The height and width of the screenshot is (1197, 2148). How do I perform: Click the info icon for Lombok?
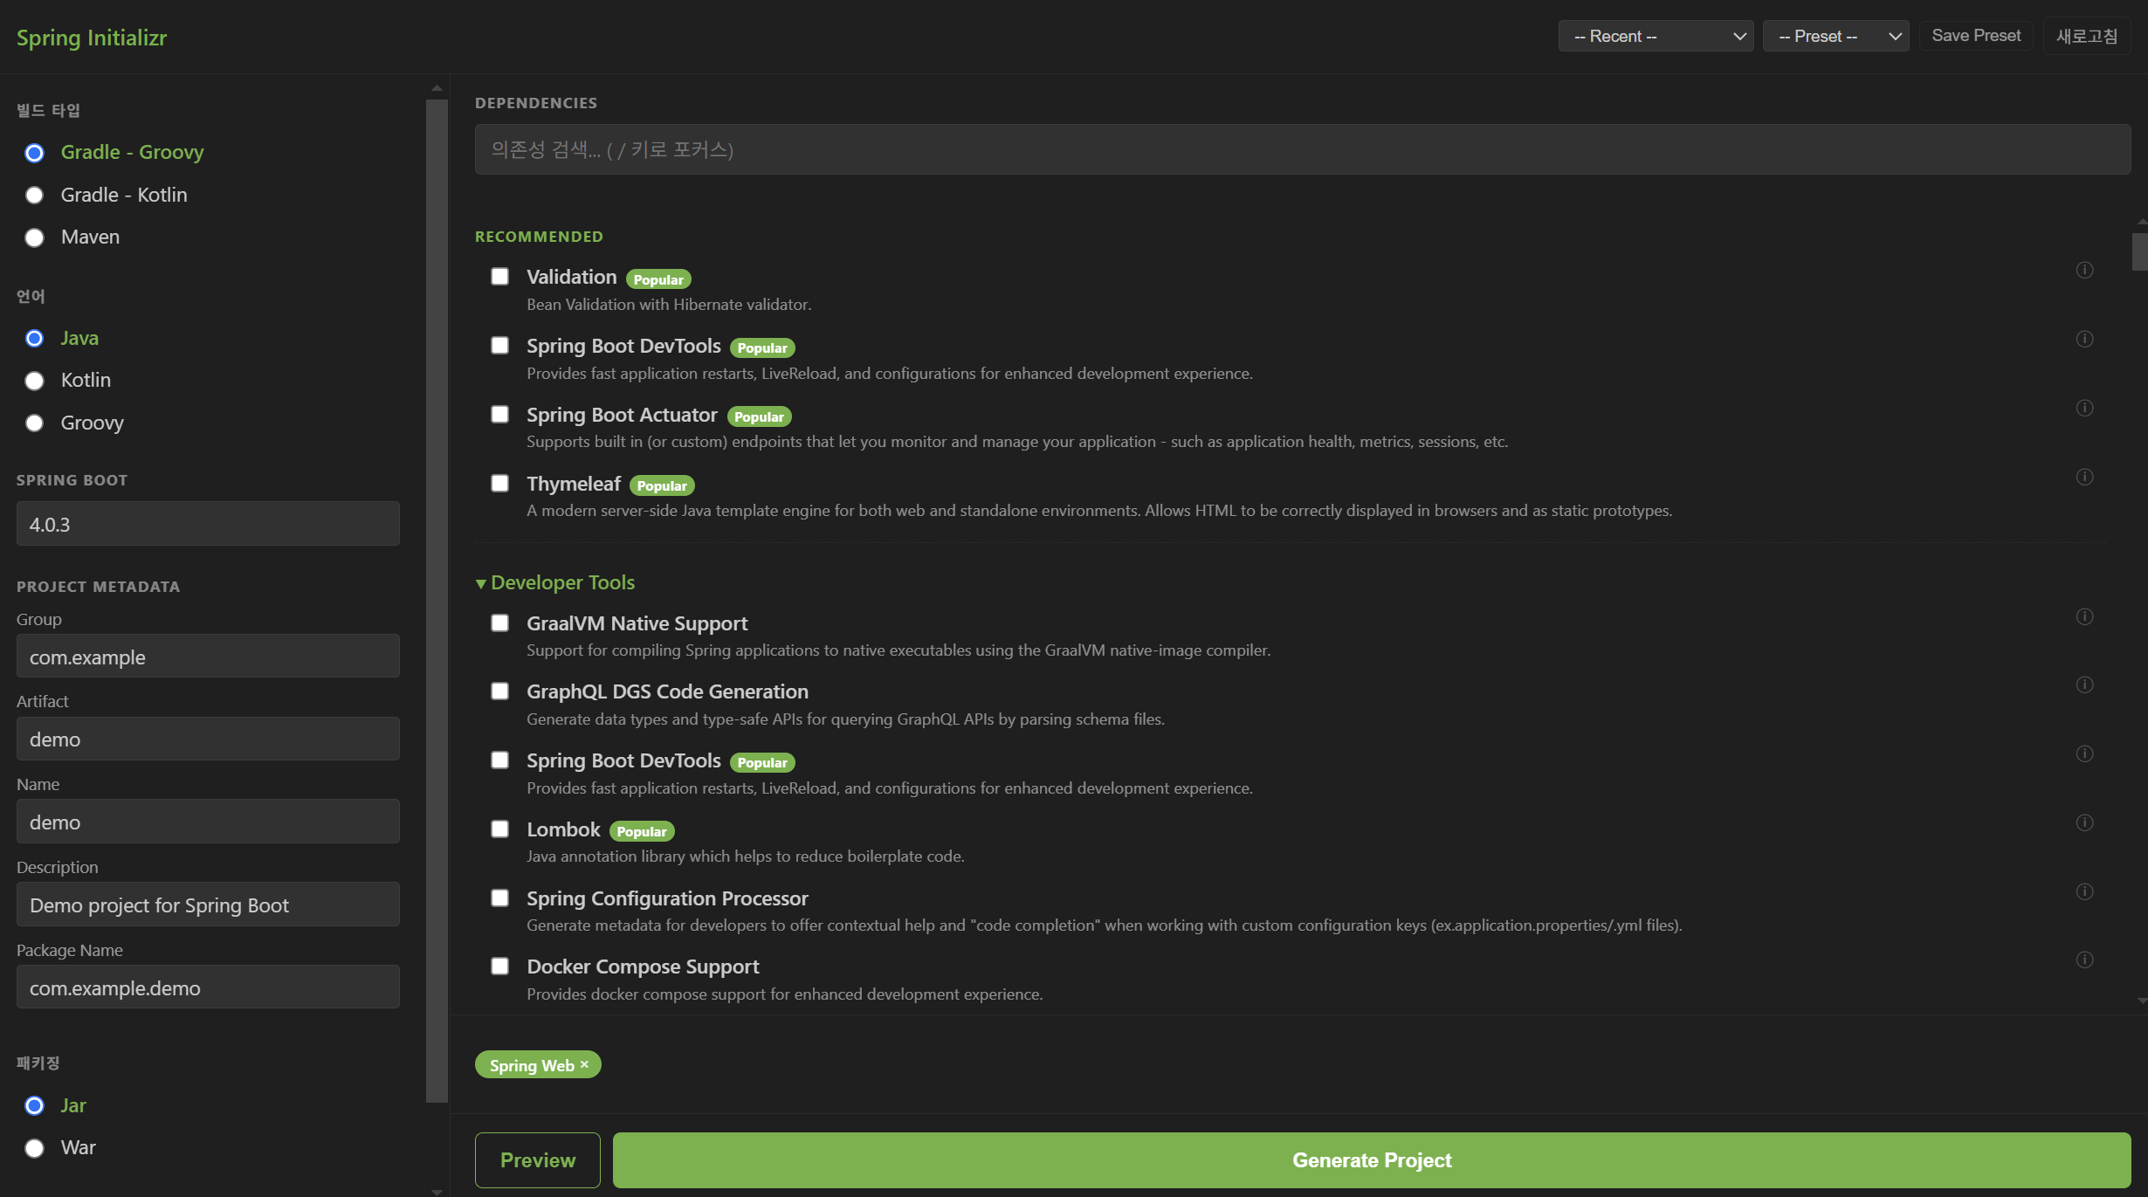click(x=2084, y=822)
